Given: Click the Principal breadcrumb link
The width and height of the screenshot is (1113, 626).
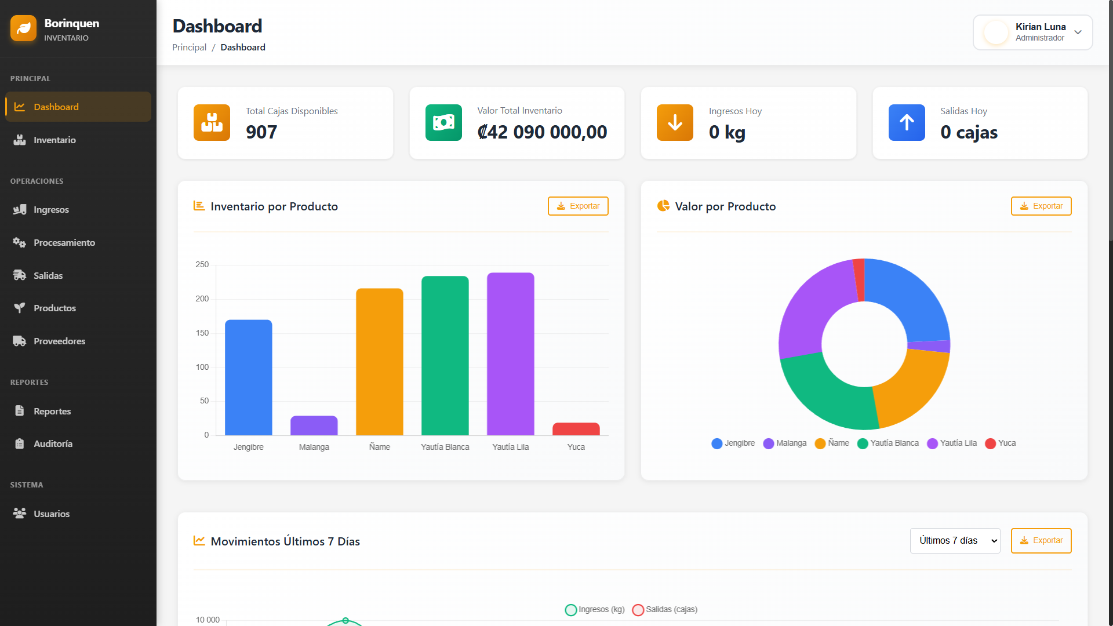Looking at the screenshot, I should click(x=189, y=47).
